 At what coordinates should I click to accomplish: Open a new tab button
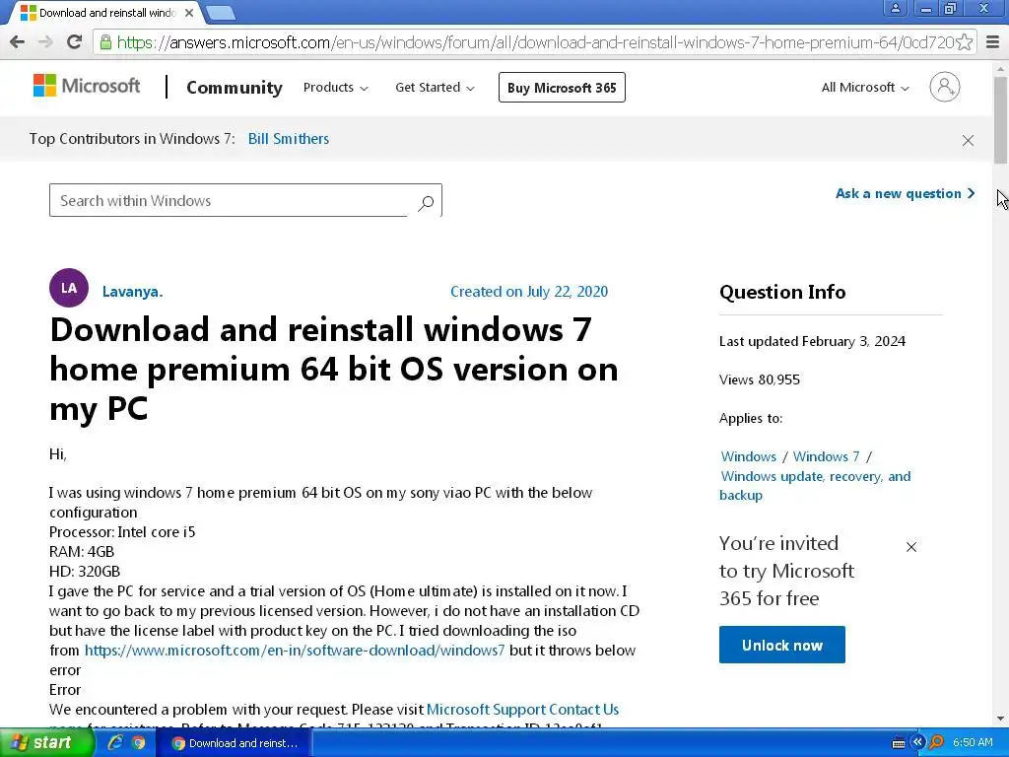[221, 12]
